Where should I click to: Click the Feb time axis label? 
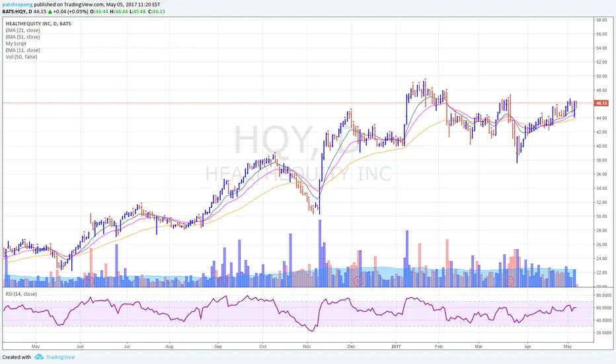(439, 347)
